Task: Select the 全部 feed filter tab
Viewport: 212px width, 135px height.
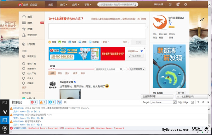Action: [x=52, y=73]
